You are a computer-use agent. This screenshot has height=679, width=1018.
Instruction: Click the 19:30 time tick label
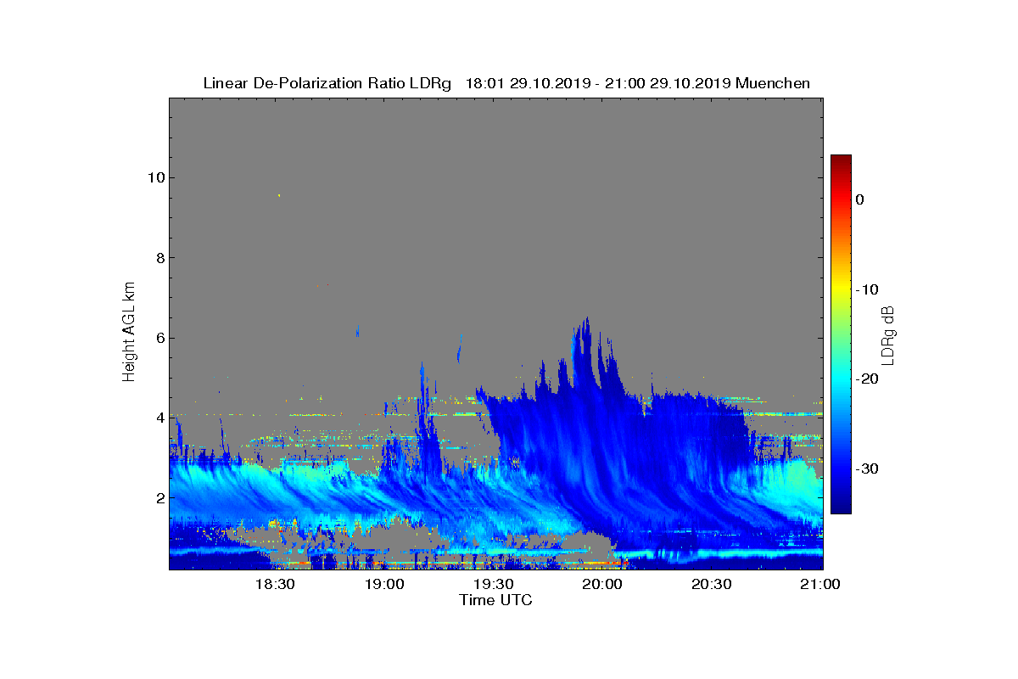point(493,585)
